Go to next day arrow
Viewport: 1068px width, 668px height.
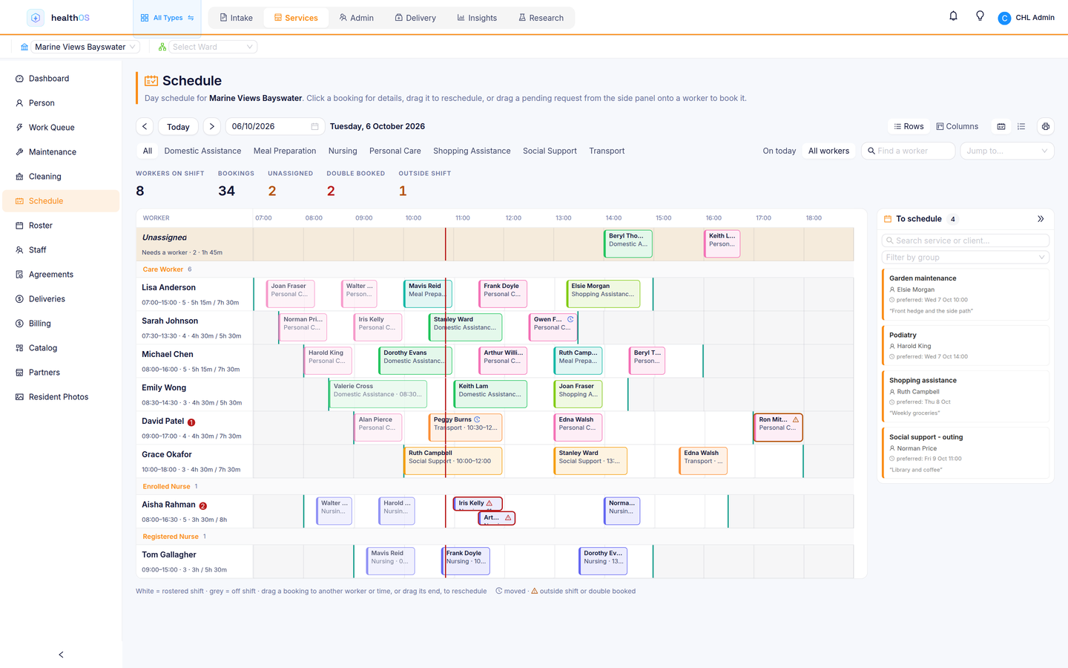(x=211, y=127)
